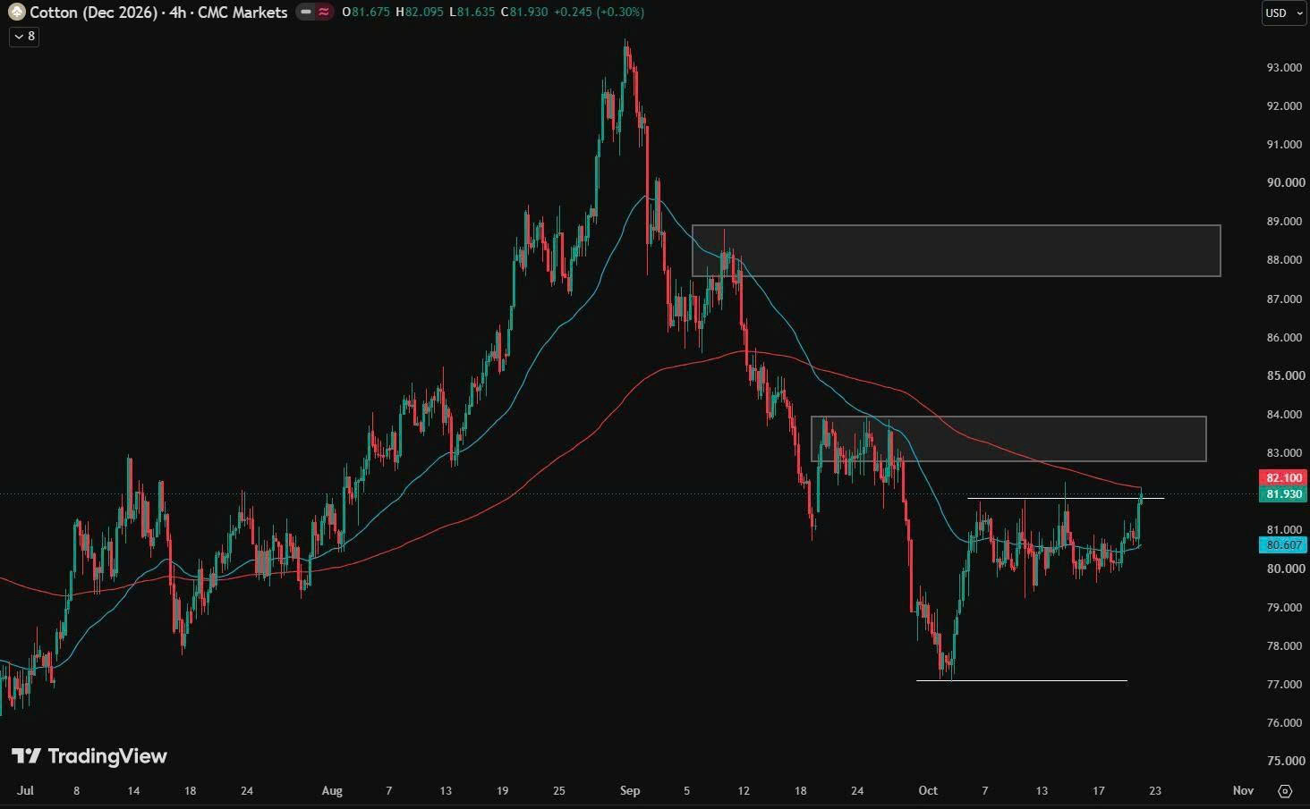Click the 86.000 price axis label
Image resolution: width=1310 pixels, height=809 pixels.
tap(1284, 338)
